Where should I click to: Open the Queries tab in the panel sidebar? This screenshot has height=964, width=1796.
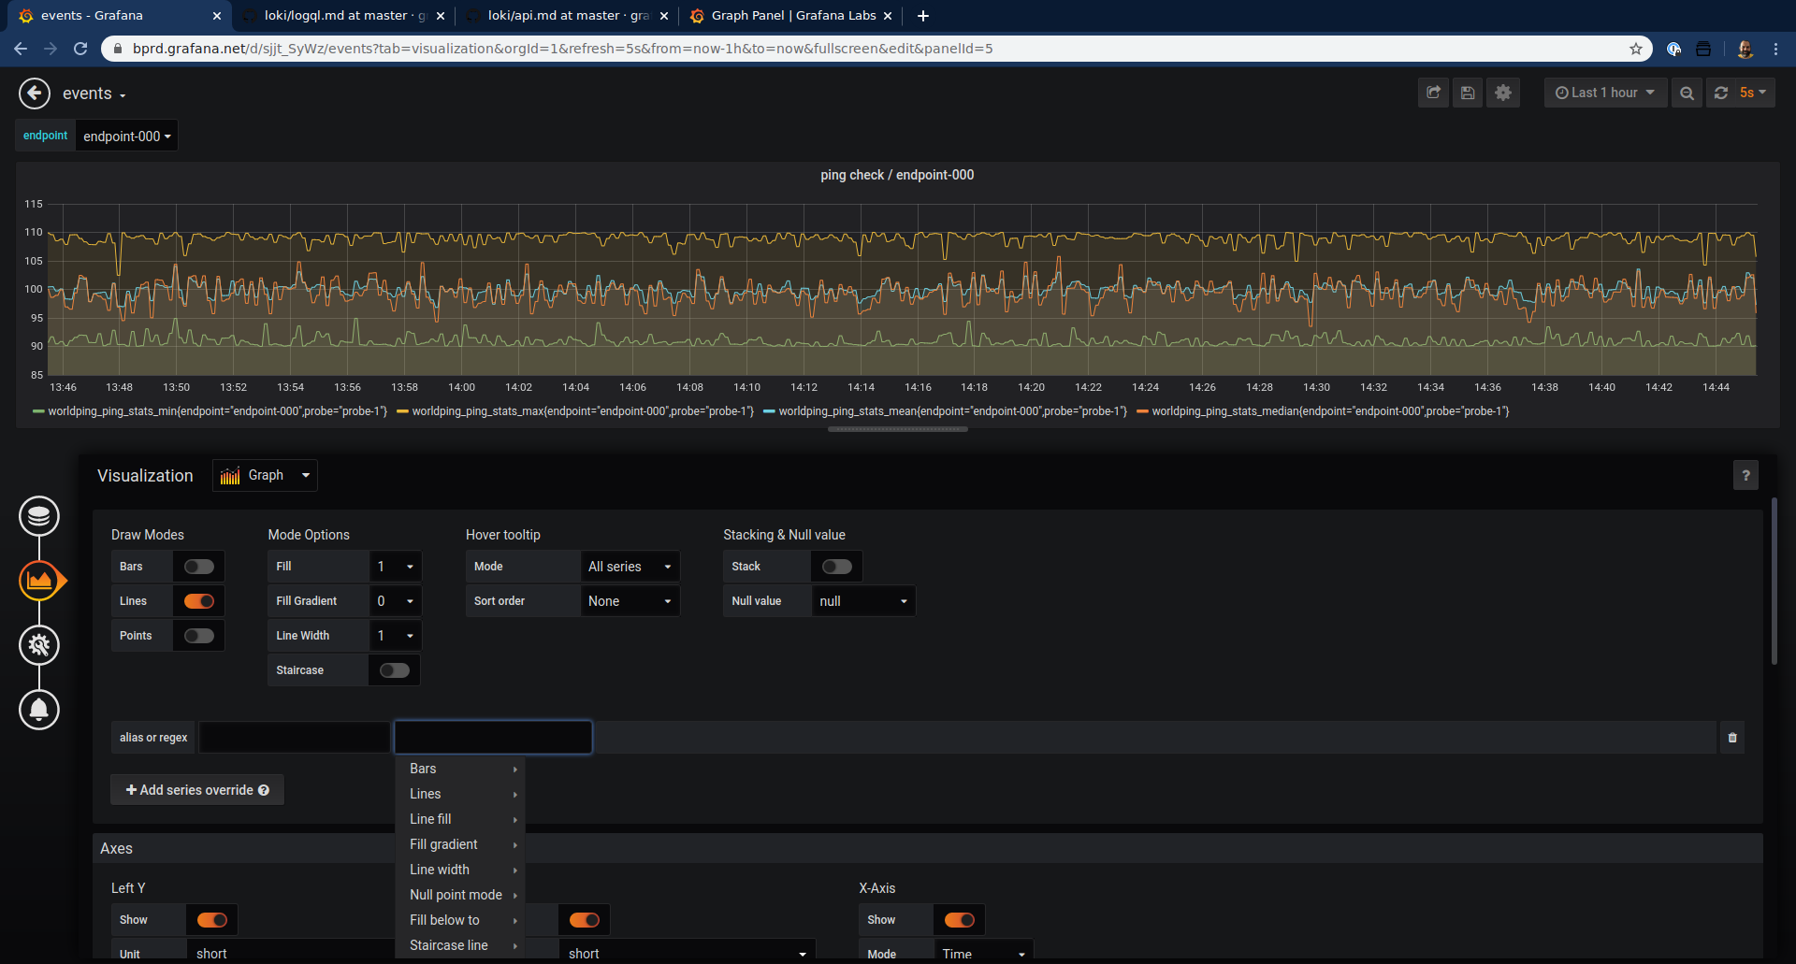point(38,515)
